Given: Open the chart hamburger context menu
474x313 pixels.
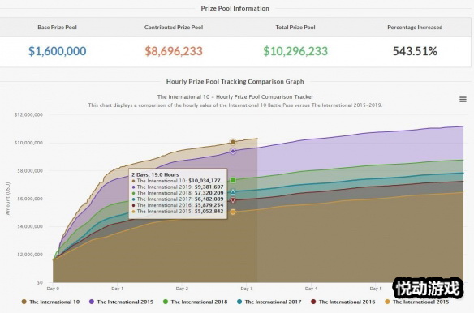Looking at the screenshot, I should tap(463, 100).
